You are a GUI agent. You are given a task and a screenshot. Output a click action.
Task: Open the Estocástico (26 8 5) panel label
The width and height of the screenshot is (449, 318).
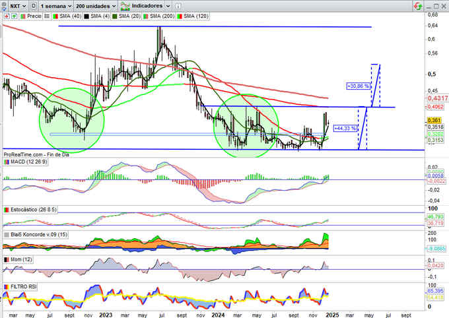pos(34,210)
